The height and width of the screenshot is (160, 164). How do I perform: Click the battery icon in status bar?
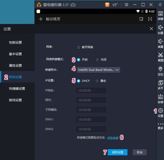(146, 11)
